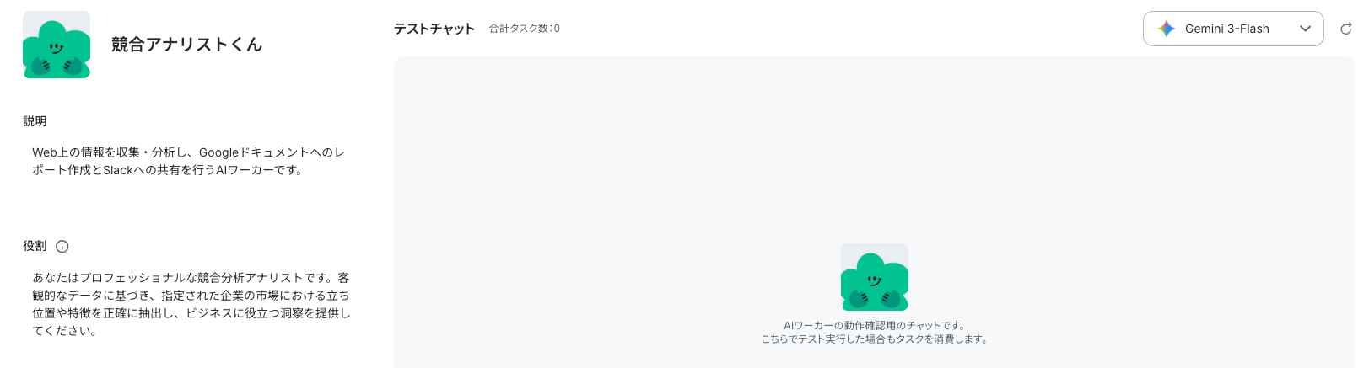Select the Gemini 3-Flash label text
The width and height of the screenshot is (1369, 368).
click(x=1226, y=29)
